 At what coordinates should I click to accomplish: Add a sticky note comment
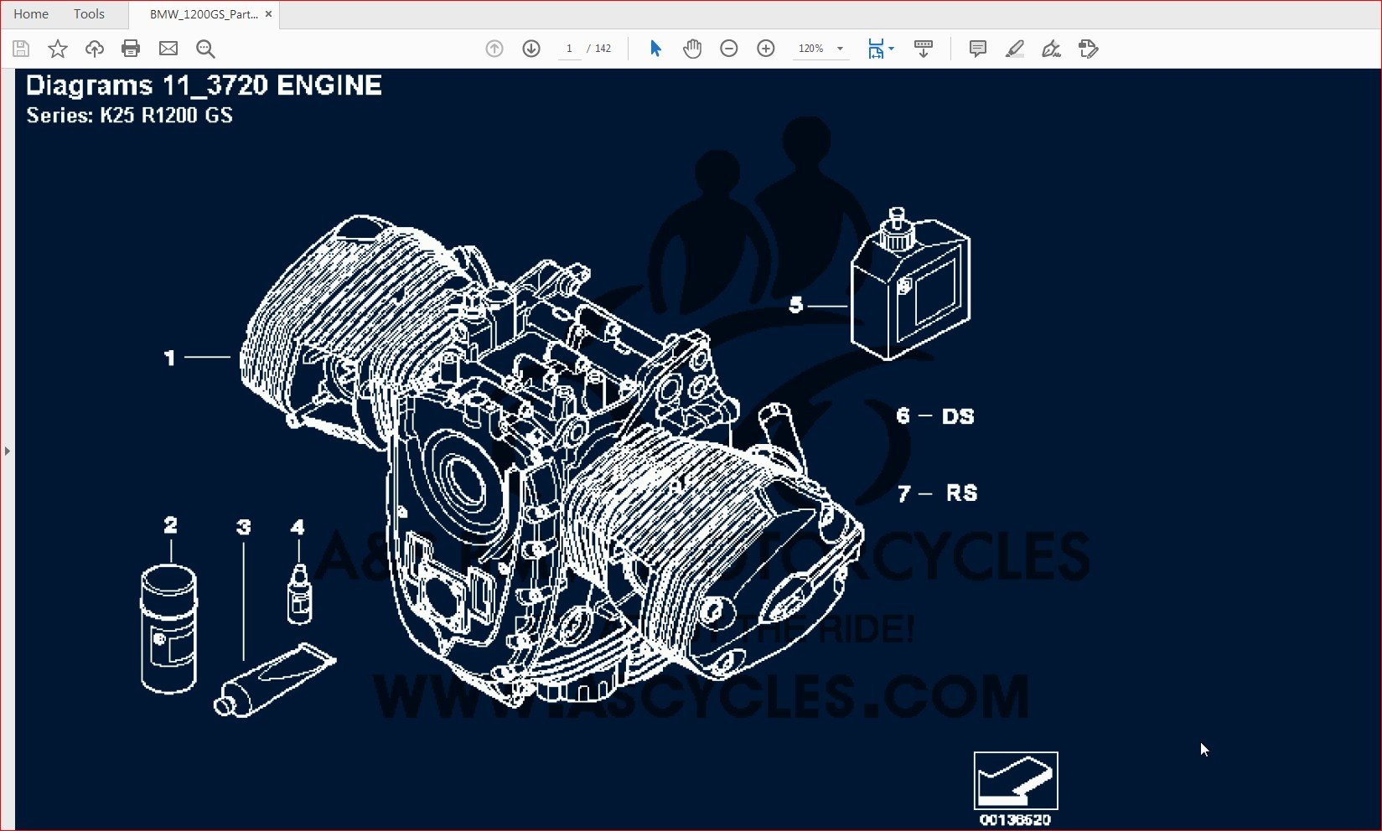click(x=977, y=49)
